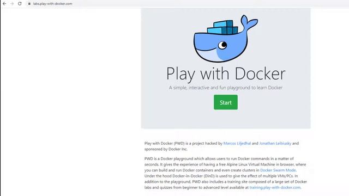Click text 'PWD is a Docker playground'
The width and height of the screenshot is (349, 196).
[169, 158]
